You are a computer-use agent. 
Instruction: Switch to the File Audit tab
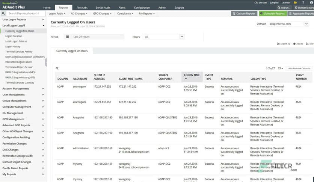(x=82, y=8)
